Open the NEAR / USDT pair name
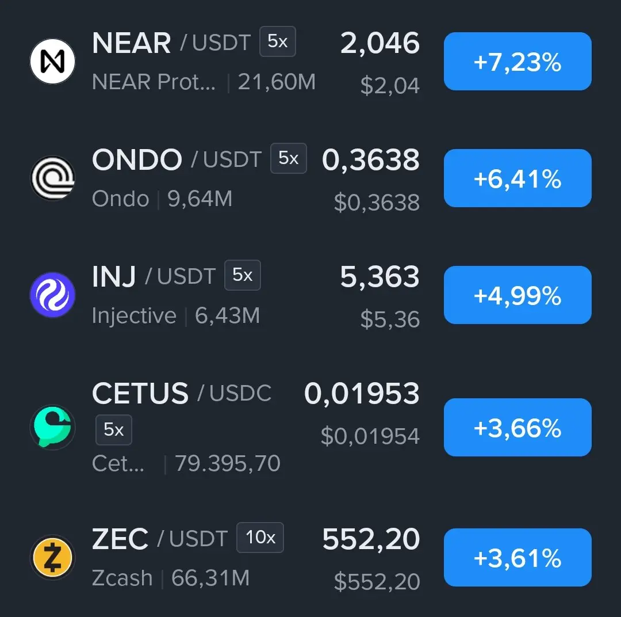 click(171, 43)
